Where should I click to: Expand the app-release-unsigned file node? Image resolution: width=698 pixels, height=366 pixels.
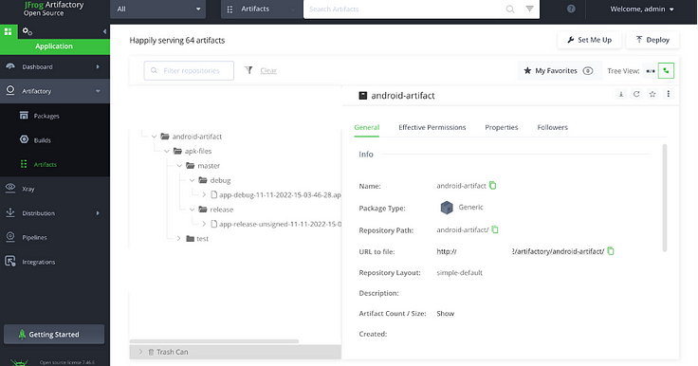[x=204, y=224]
